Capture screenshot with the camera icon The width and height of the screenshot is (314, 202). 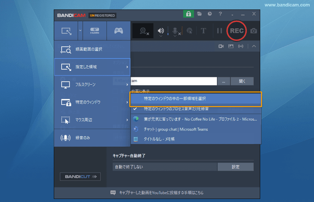[253, 31]
